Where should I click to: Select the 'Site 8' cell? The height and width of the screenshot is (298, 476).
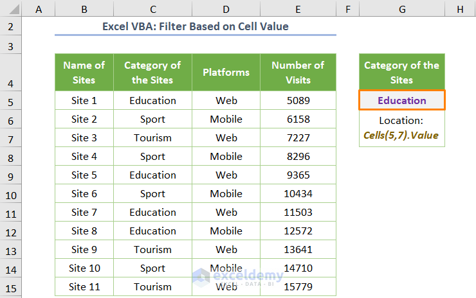coord(84,231)
